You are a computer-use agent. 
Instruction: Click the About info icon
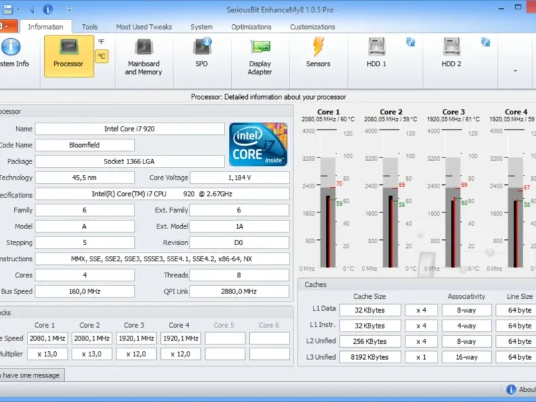pos(511,389)
